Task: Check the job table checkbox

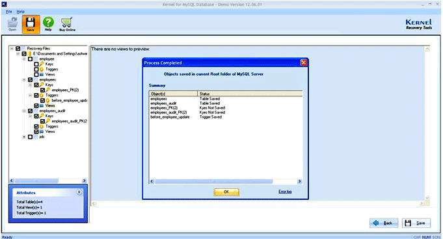Action: tap(30, 137)
